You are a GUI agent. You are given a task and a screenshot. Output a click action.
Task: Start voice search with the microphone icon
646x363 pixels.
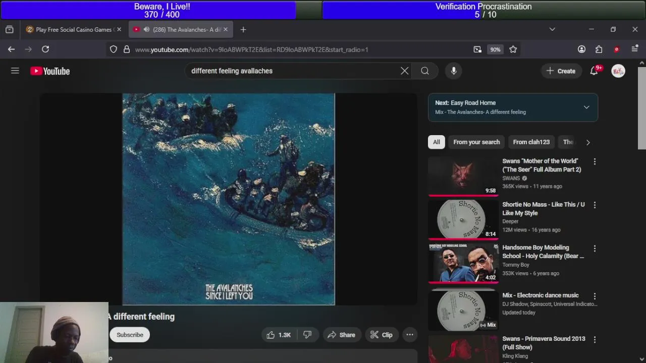click(454, 71)
